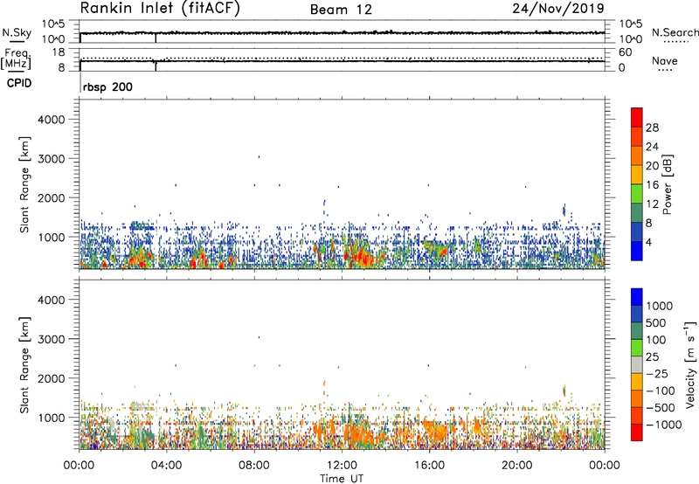The height and width of the screenshot is (484, 699).
Task: Click the grey segment of the velocity colorbar
Action: 637,365
